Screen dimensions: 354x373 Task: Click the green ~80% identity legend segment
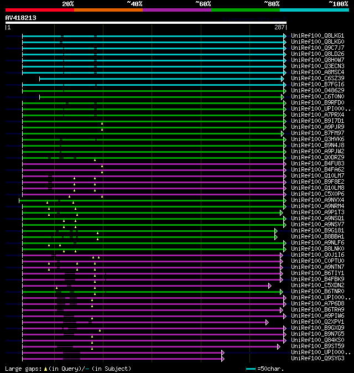[x=246, y=10]
